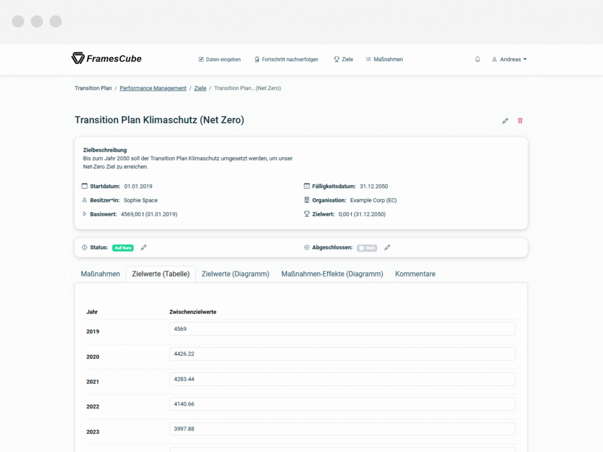Open the notifications bell
The image size is (603, 452).
pos(477,59)
